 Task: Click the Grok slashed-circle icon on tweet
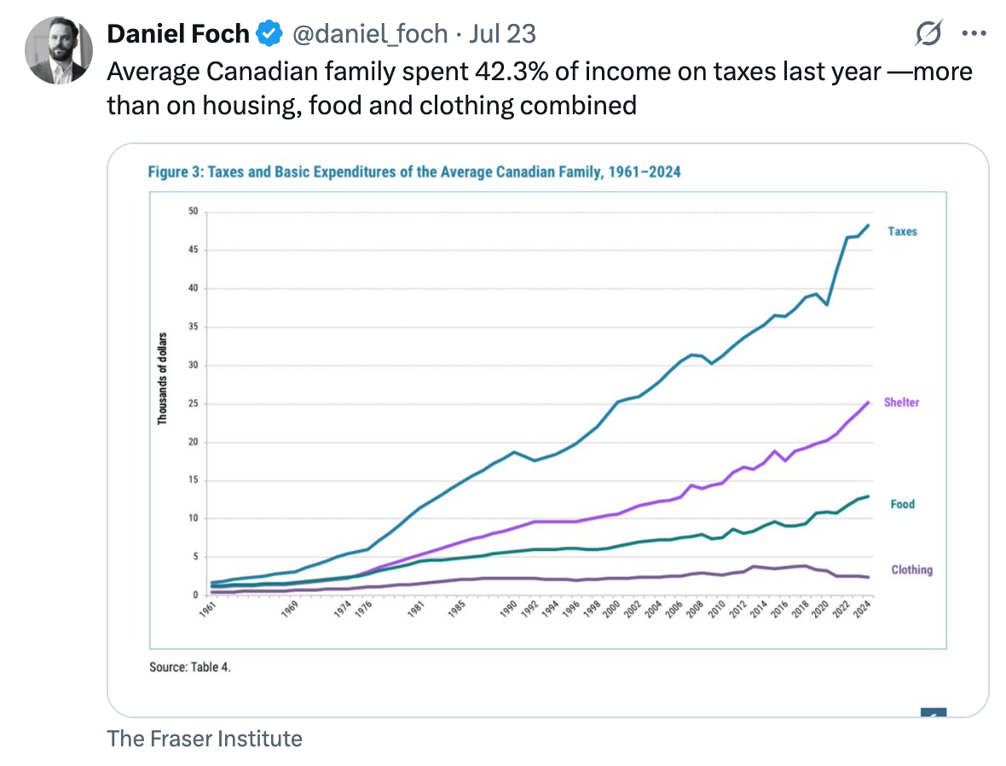(928, 34)
